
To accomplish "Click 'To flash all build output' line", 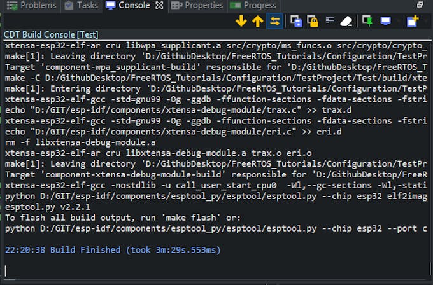I will (123, 218).
